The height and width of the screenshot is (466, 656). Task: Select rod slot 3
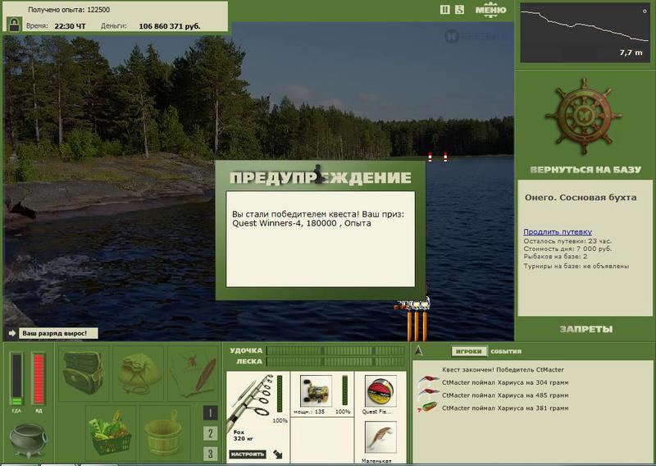(210, 454)
